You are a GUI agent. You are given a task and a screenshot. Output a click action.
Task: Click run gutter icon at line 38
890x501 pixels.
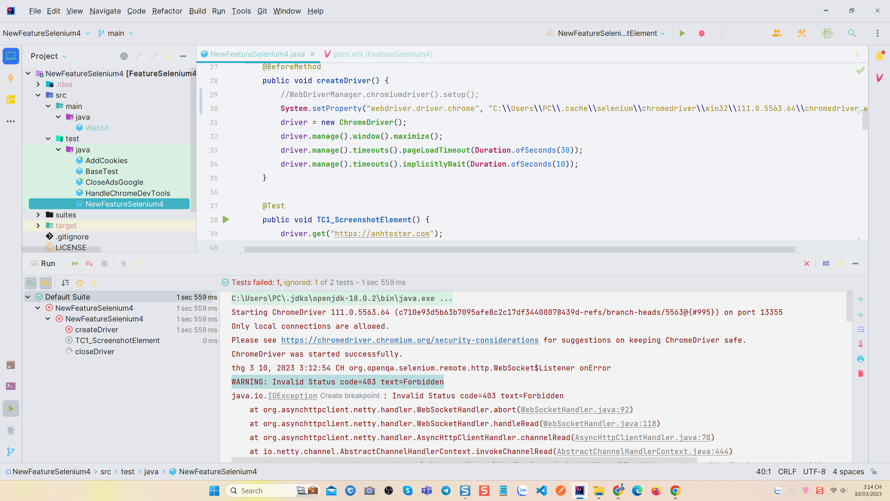[x=226, y=220]
